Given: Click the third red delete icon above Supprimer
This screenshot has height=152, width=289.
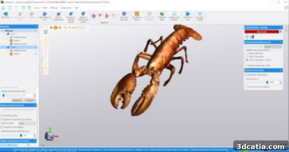Looking at the screenshot, I should (x=107, y=16).
